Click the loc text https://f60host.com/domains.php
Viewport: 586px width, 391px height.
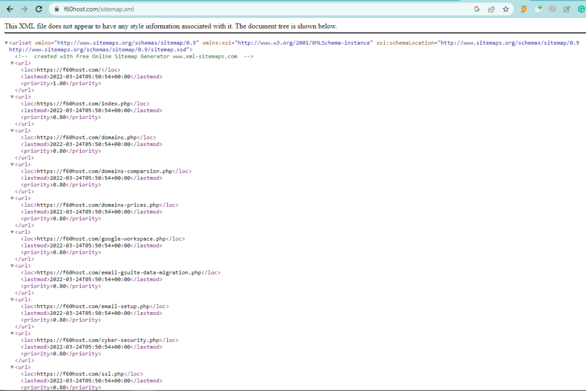[87, 137]
